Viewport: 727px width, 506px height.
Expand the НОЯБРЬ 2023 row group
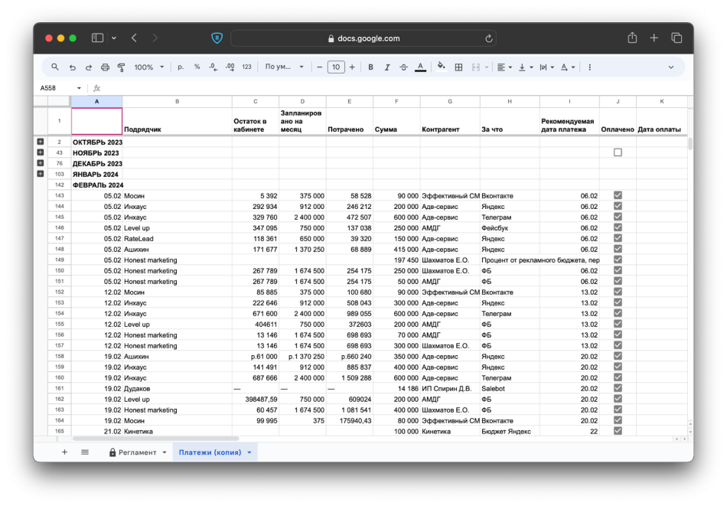[x=41, y=152]
